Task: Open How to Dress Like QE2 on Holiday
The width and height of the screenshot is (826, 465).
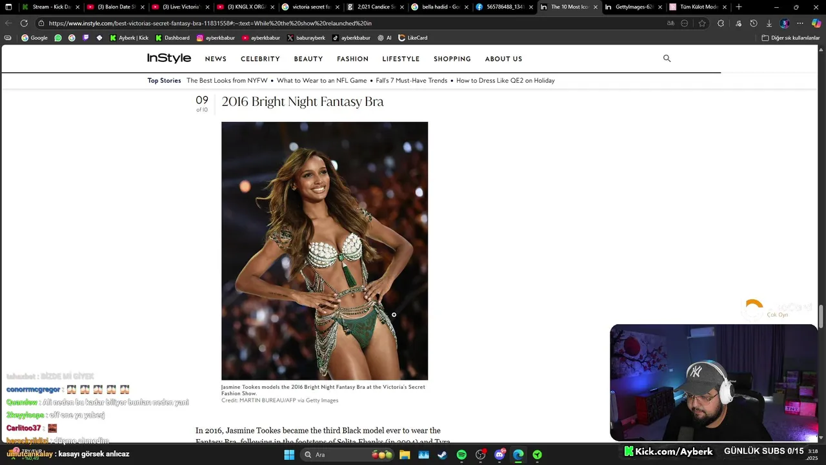Action: point(505,81)
